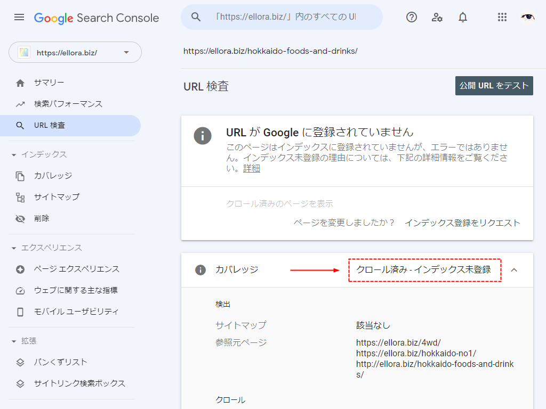Click インデックス登録をリクエスト
The height and width of the screenshot is (409, 546).
click(x=462, y=223)
